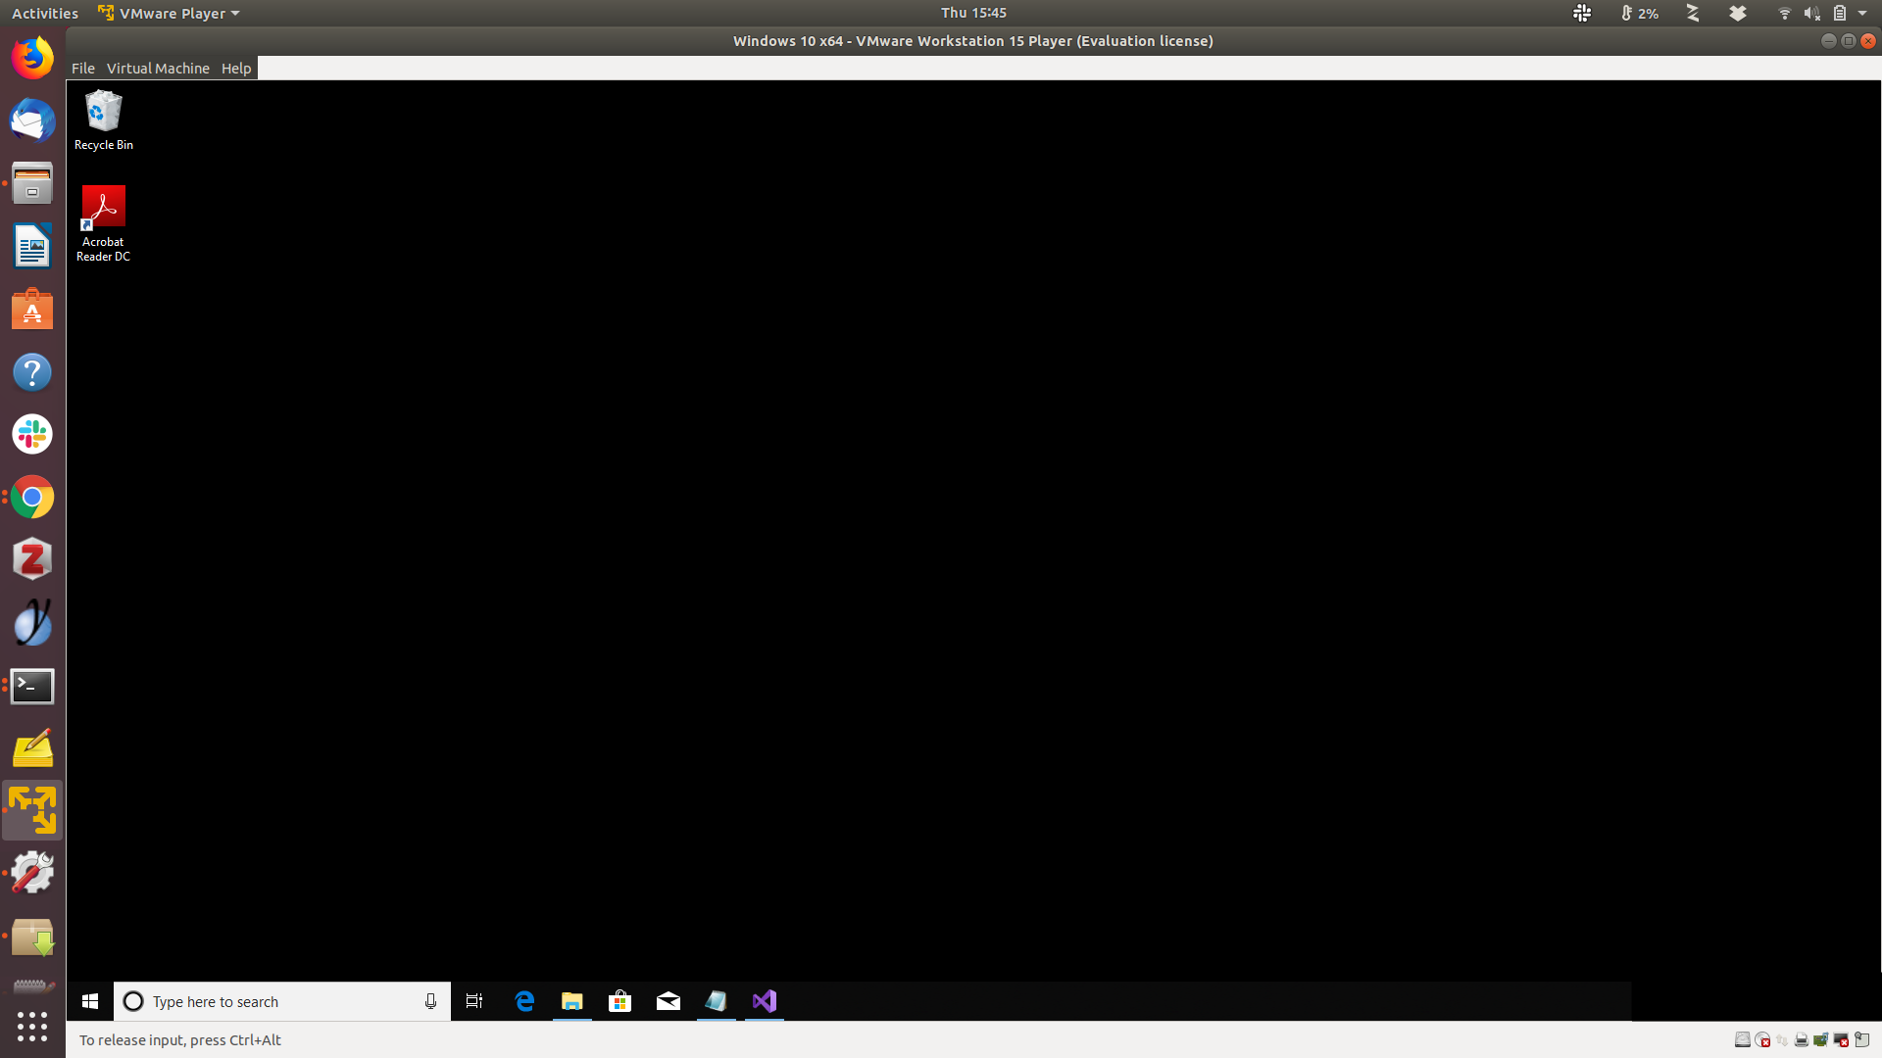Open the File menu
The height and width of the screenshot is (1058, 1882).
[x=83, y=69]
